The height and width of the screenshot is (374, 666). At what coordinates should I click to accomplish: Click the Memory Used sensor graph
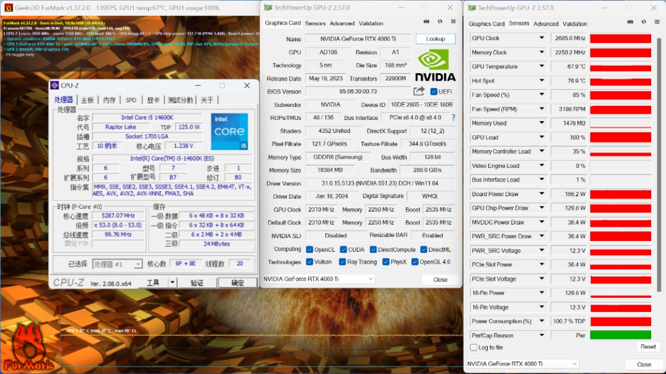coord(620,123)
